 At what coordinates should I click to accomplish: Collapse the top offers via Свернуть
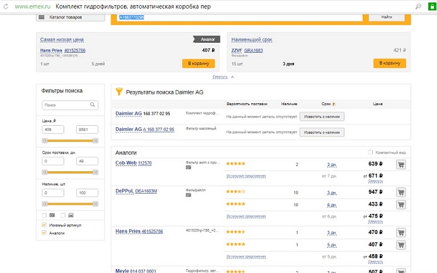[x=220, y=77]
